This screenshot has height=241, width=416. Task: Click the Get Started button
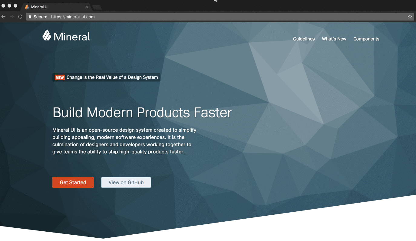[73, 182]
